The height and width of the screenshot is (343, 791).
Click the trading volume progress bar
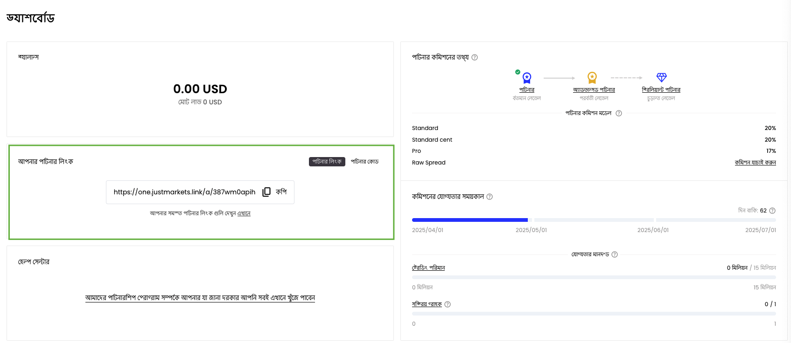tap(594, 277)
